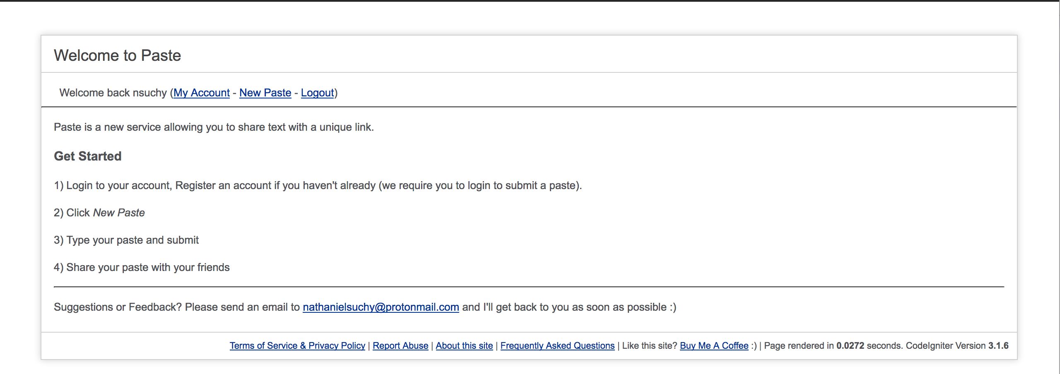This screenshot has height=374, width=1060.
Task: View the Frequently Asked Questions page
Action: (x=557, y=345)
